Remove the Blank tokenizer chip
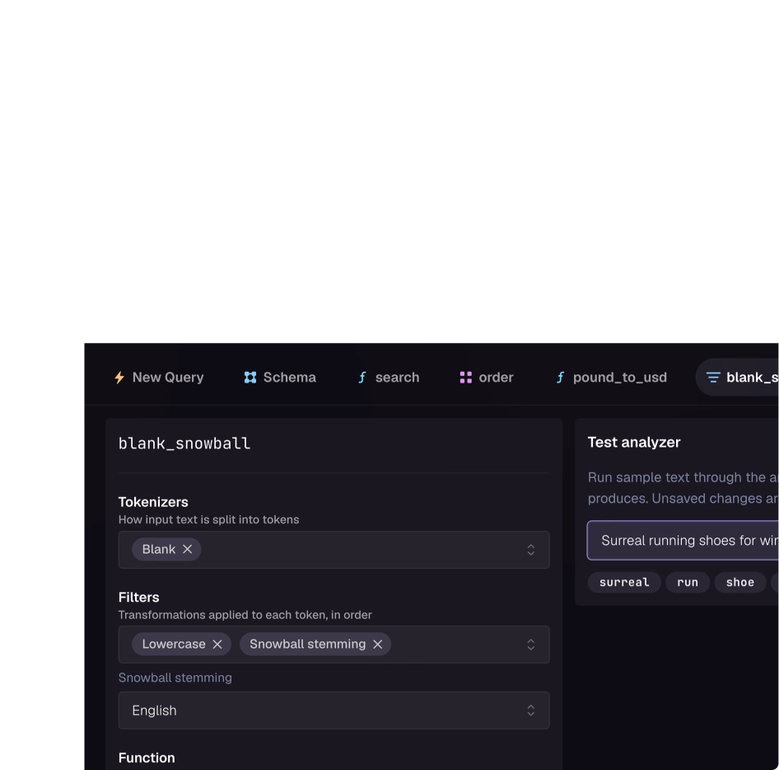 [x=187, y=549]
